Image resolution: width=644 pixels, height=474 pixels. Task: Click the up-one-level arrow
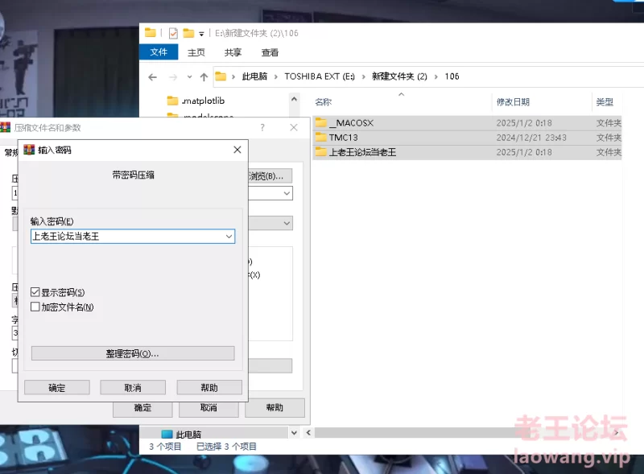coord(204,76)
